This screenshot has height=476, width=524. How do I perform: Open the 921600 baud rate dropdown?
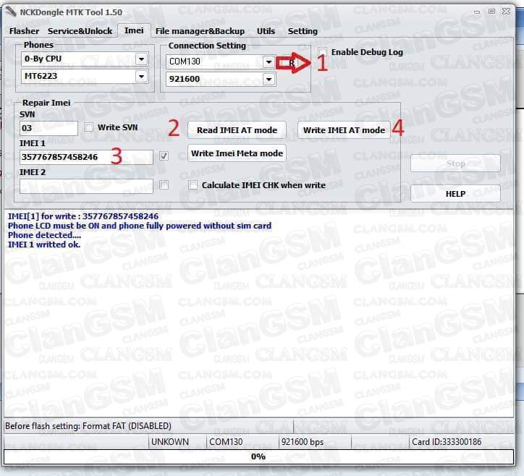pyautogui.click(x=269, y=79)
